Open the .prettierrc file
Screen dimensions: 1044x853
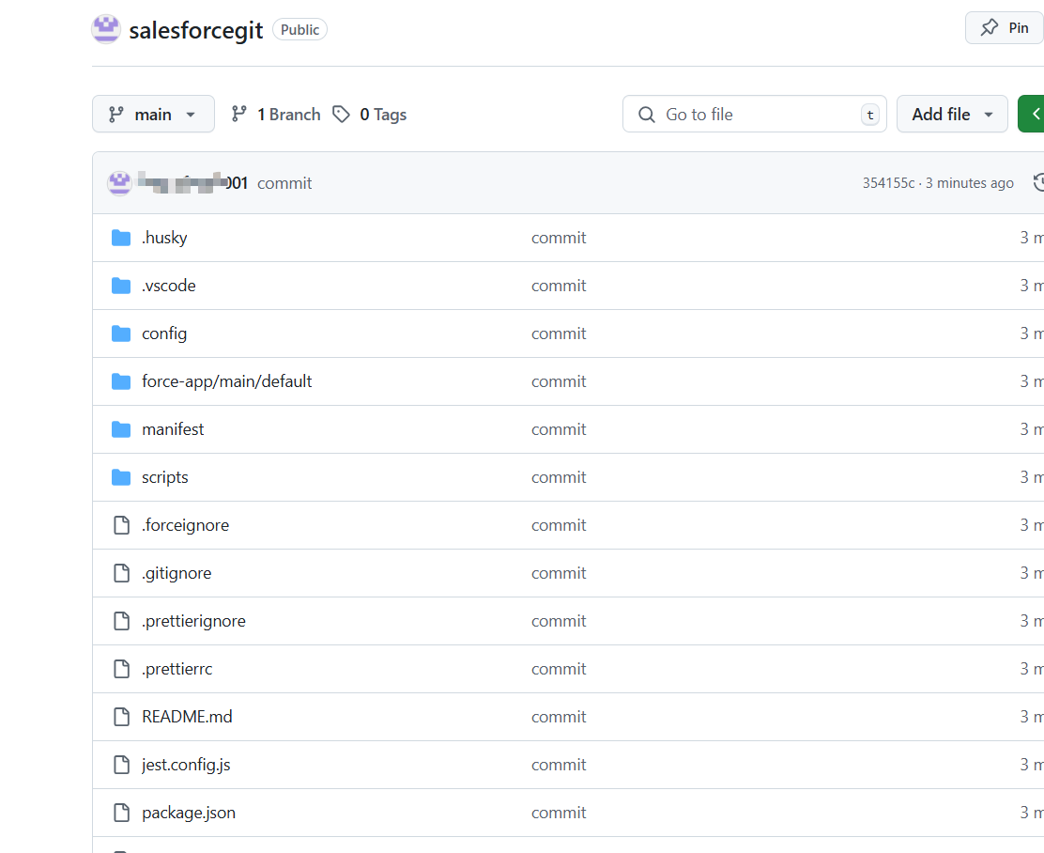(177, 670)
